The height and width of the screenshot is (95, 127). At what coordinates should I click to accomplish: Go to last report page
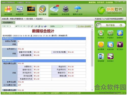click(24, 26)
